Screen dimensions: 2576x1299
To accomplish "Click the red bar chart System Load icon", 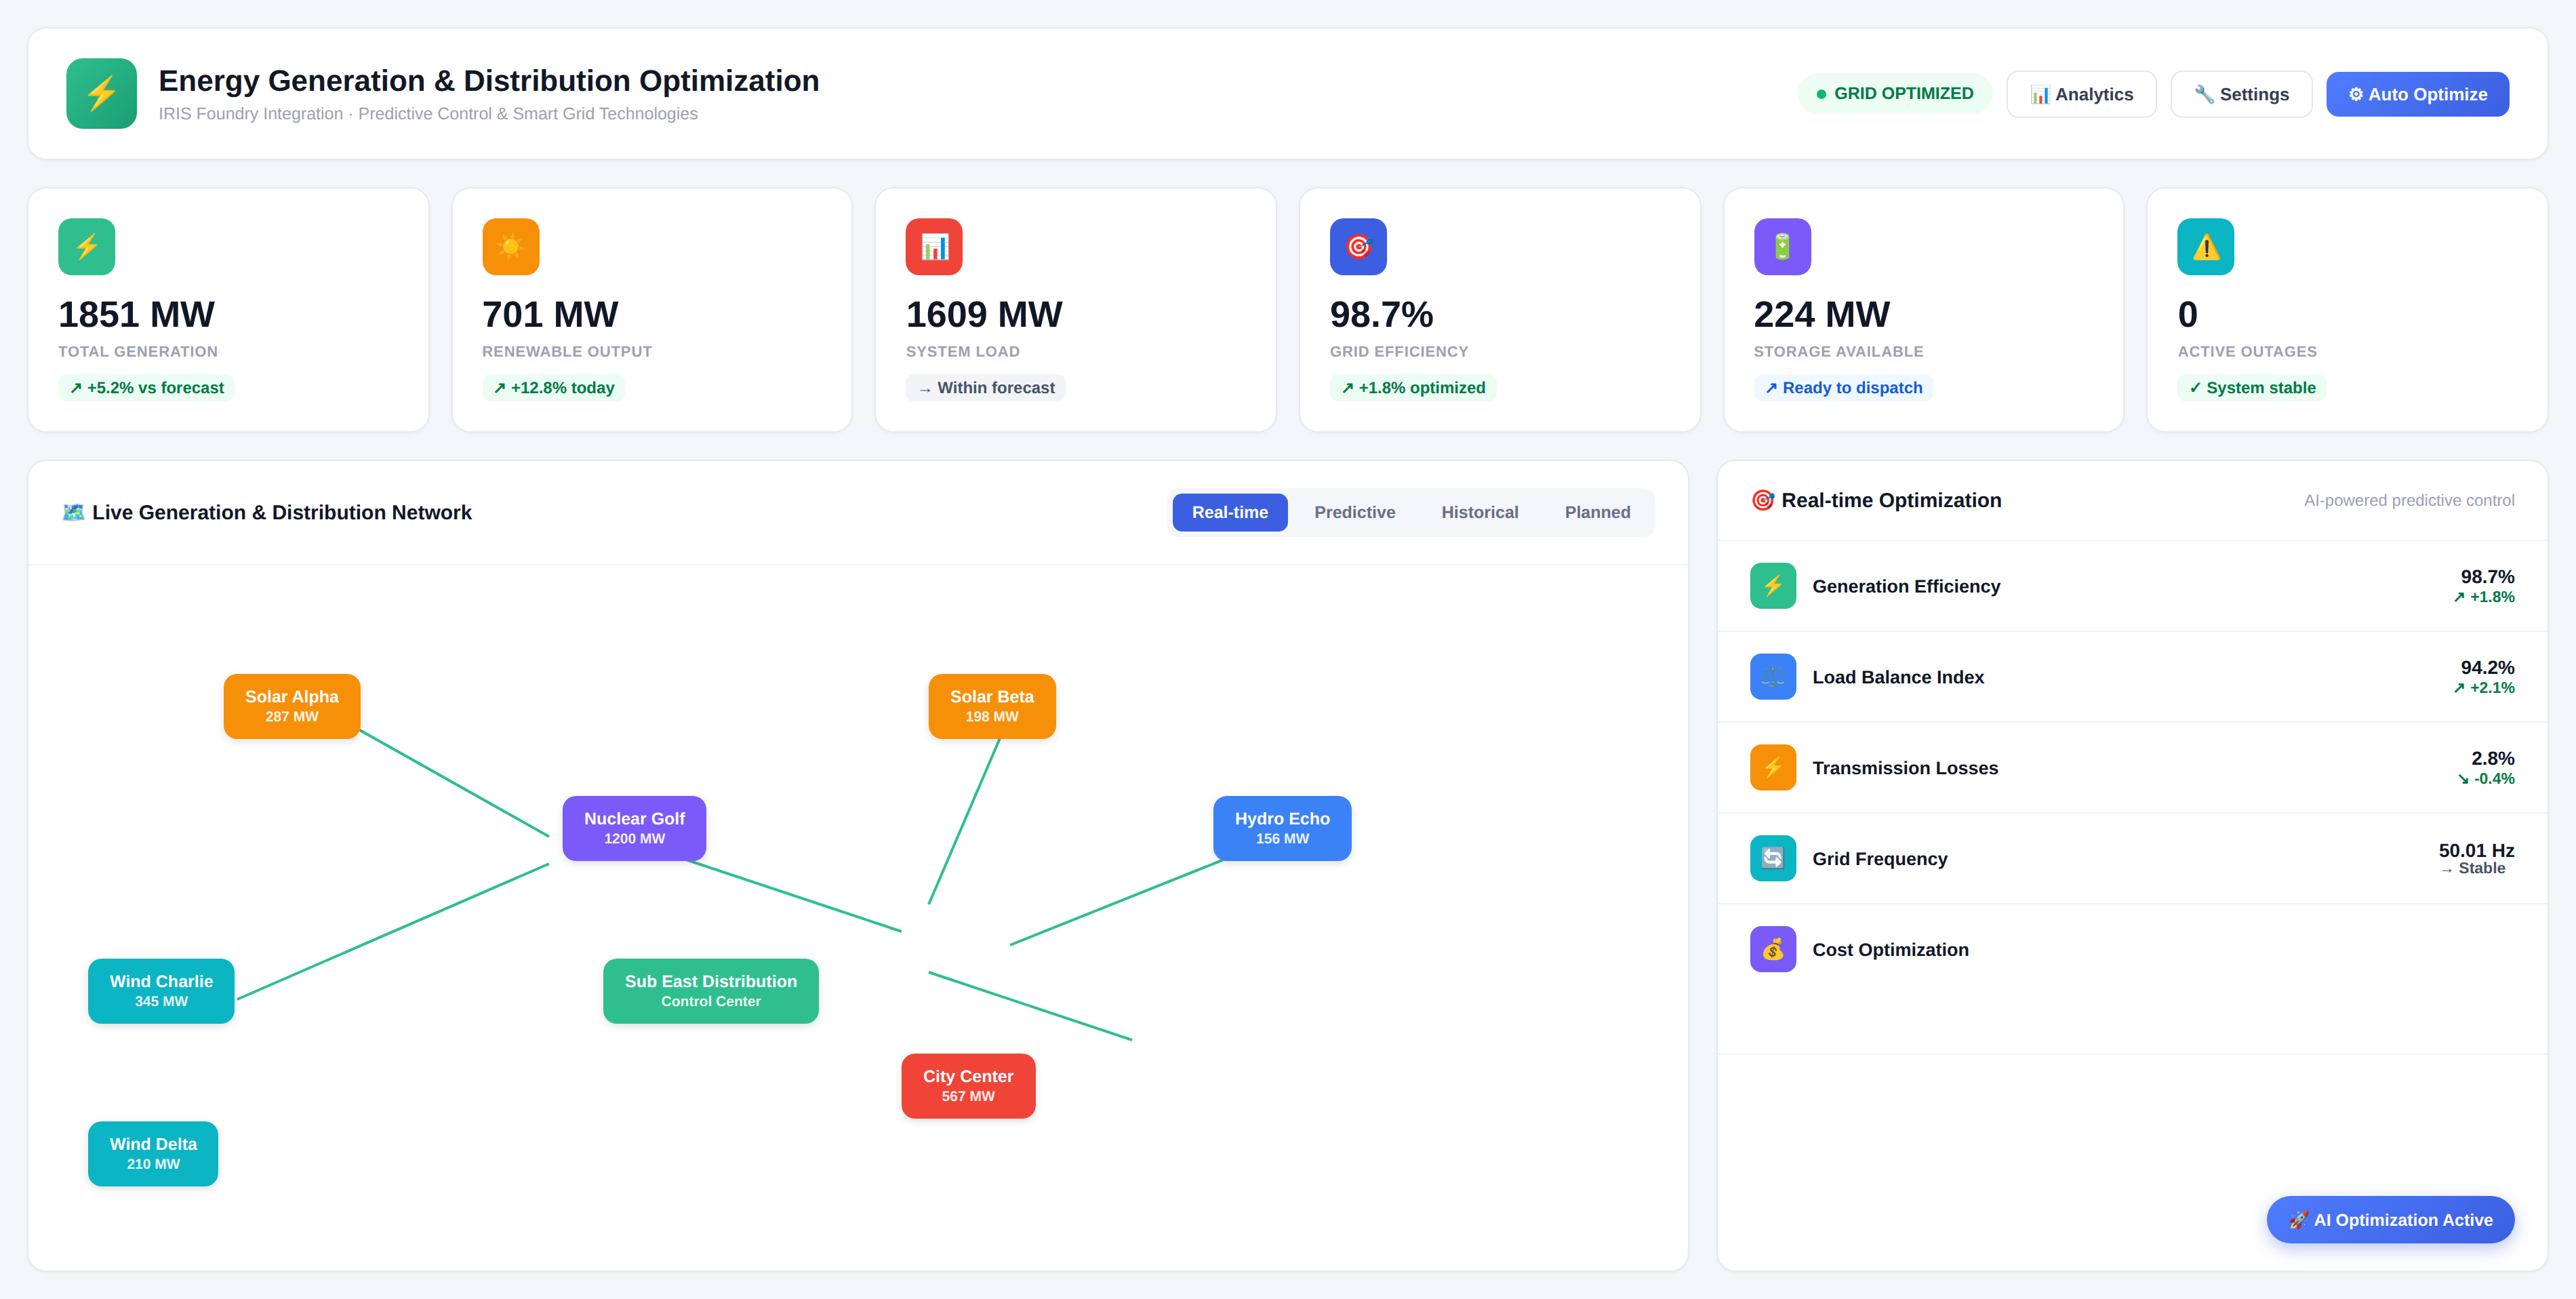I will point(934,246).
